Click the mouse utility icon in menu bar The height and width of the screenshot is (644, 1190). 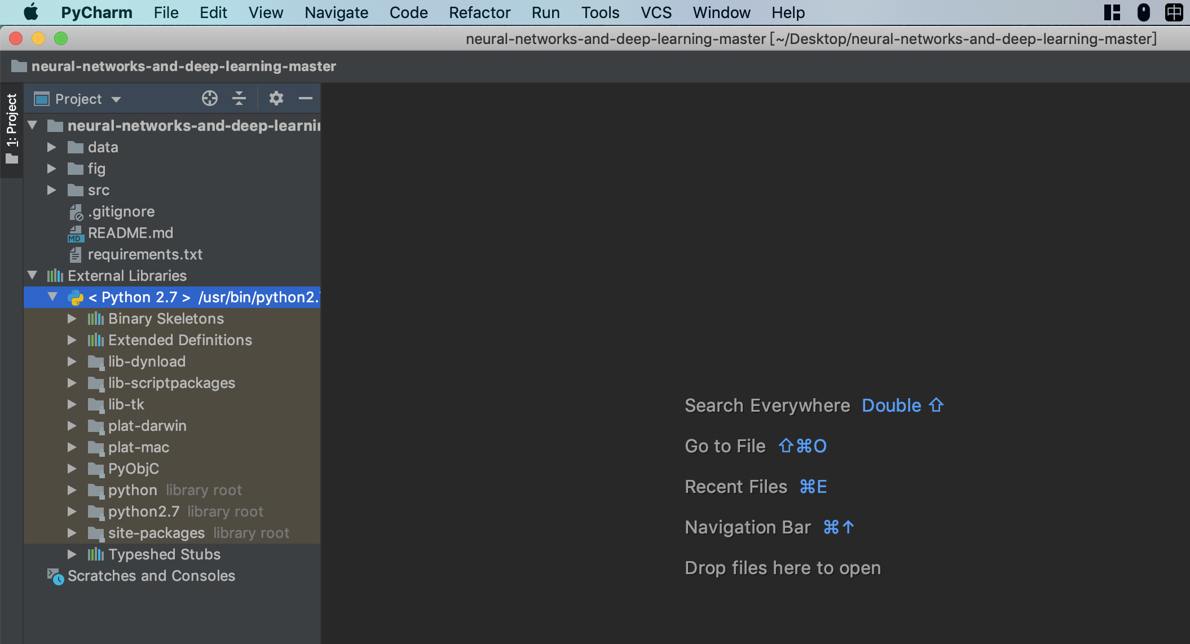(x=1143, y=12)
